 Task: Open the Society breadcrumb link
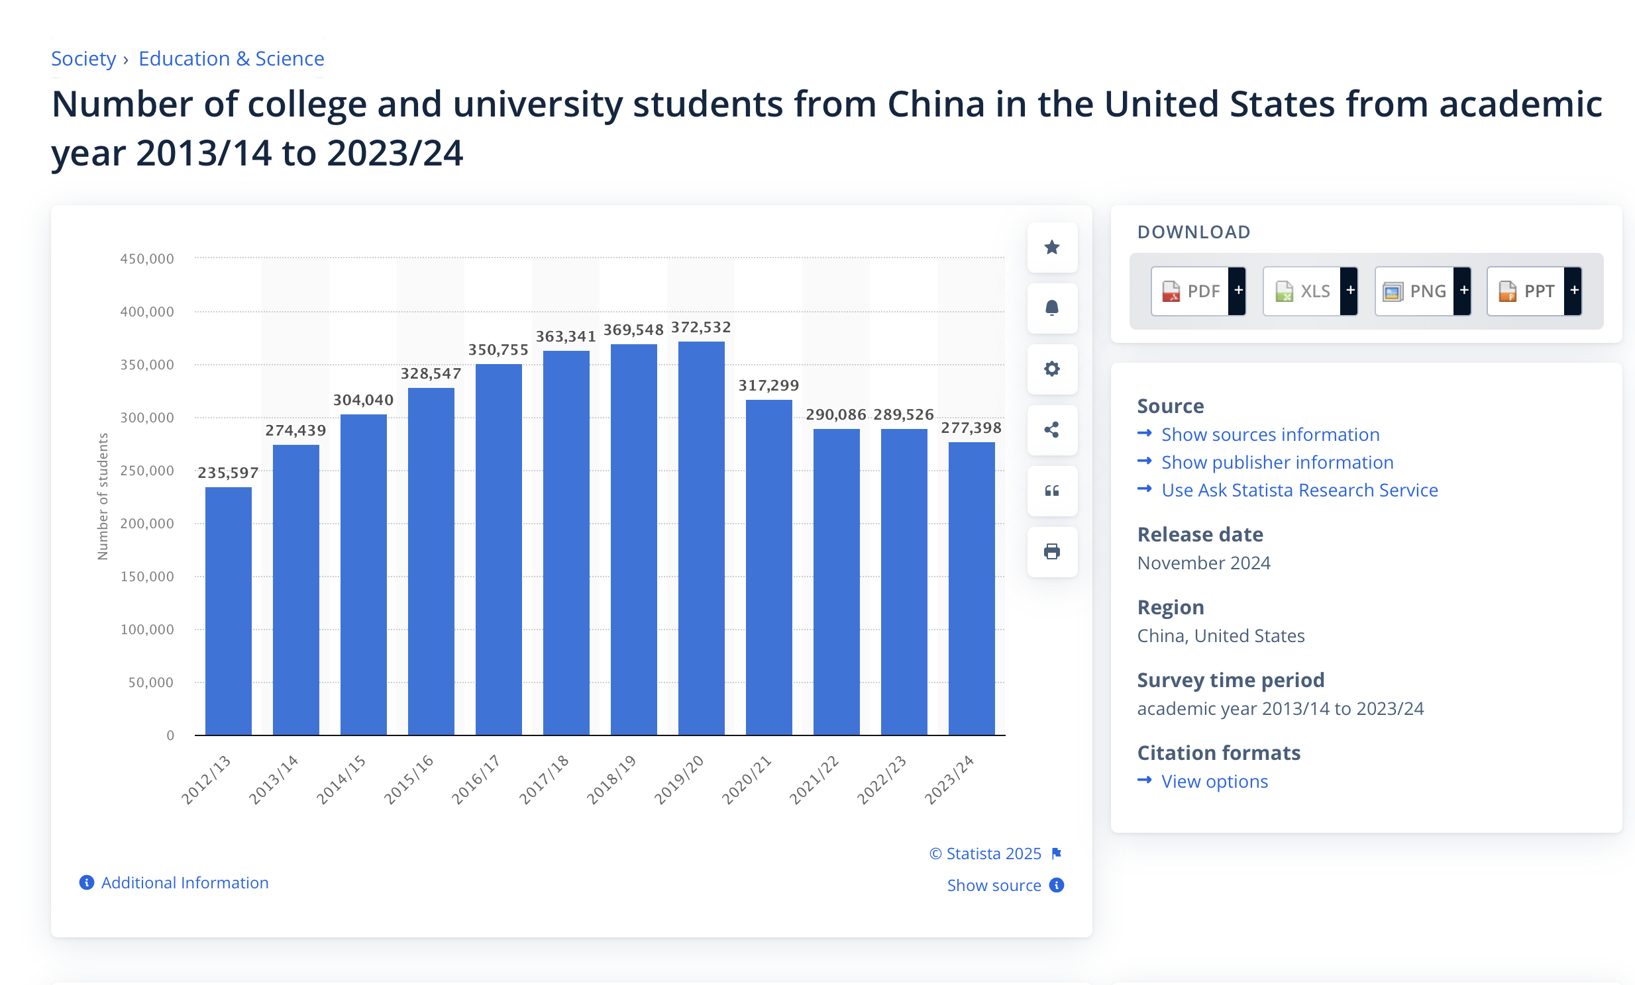coord(83,58)
